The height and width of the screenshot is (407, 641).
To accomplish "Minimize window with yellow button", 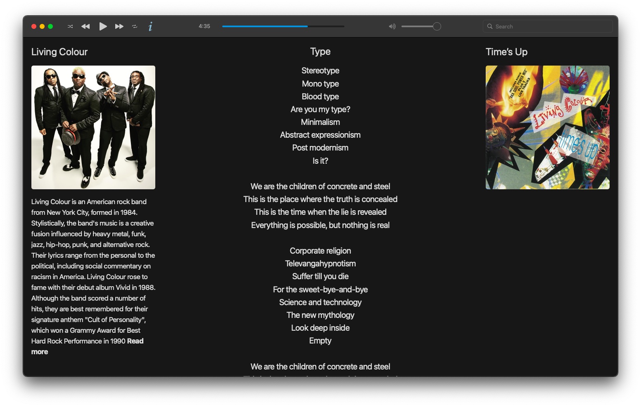I will pyautogui.click(x=42, y=26).
